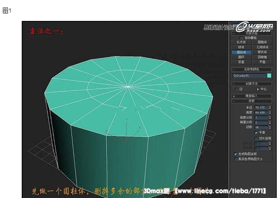278x198 pixels.
Task: Click the 半径 spinner arrows
Action: [270, 108]
